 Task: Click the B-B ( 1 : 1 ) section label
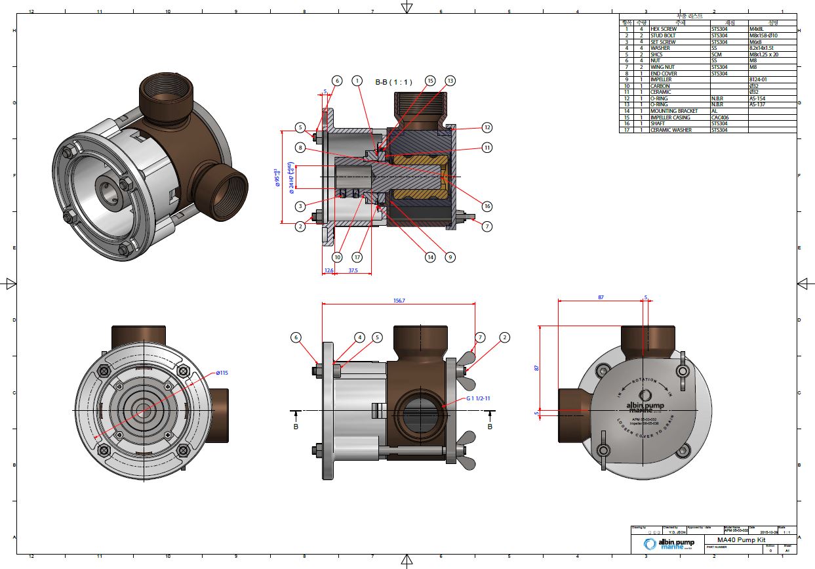pos(393,82)
